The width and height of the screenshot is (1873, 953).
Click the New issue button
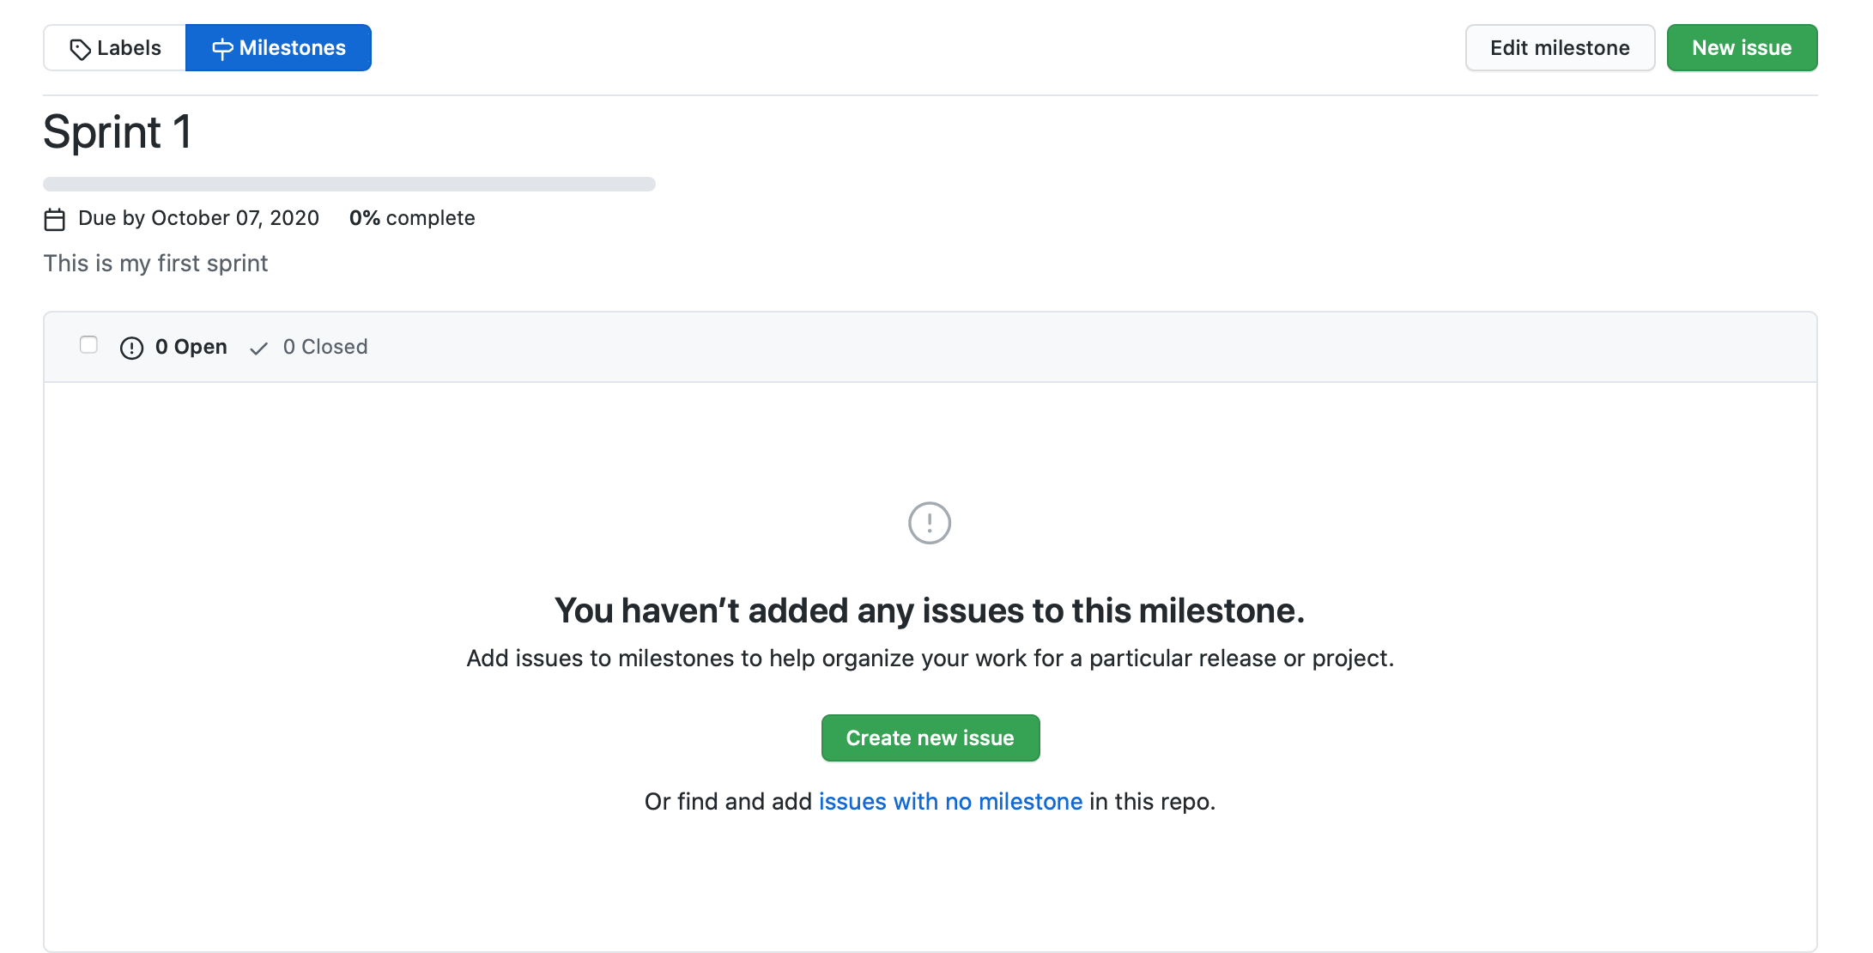pos(1742,48)
